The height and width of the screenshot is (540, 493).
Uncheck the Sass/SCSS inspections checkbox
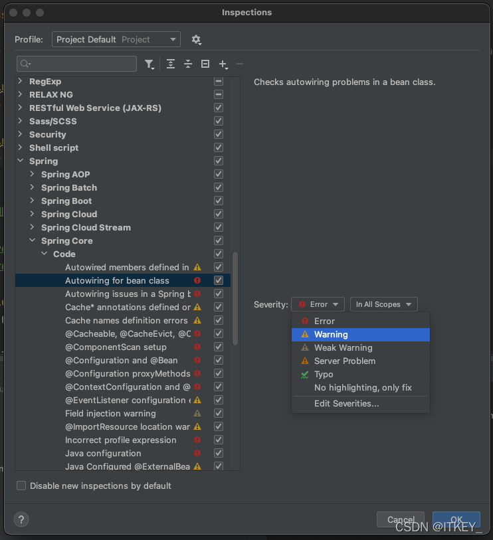pyautogui.click(x=219, y=121)
